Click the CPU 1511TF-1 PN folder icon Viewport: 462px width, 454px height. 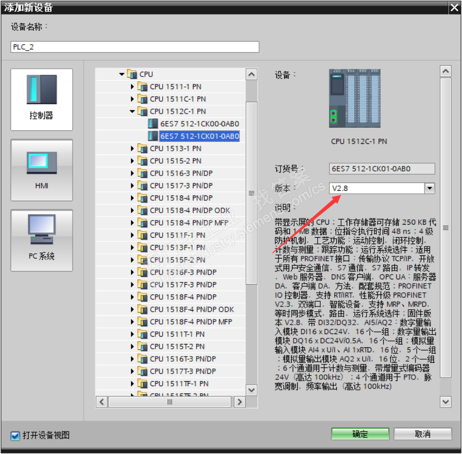click(x=142, y=383)
